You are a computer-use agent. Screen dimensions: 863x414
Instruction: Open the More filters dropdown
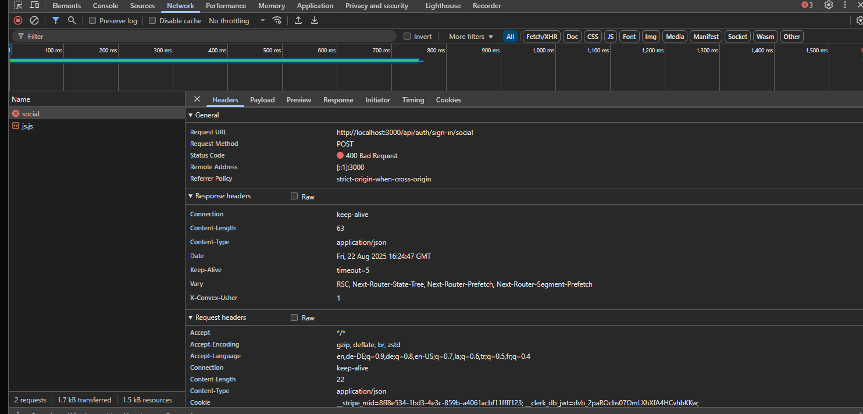click(471, 37)
